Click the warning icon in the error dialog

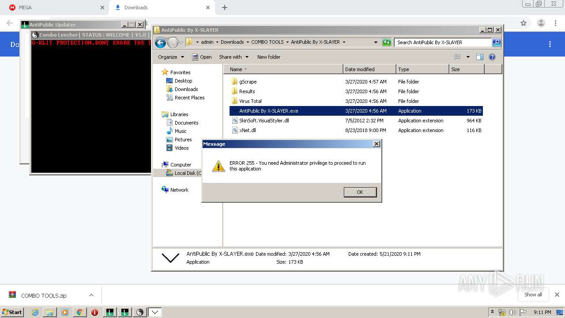click(x=218, y=166)
